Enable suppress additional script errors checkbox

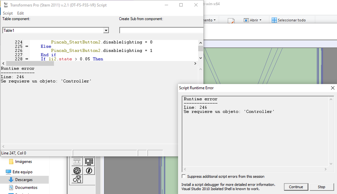pos(184,176)
